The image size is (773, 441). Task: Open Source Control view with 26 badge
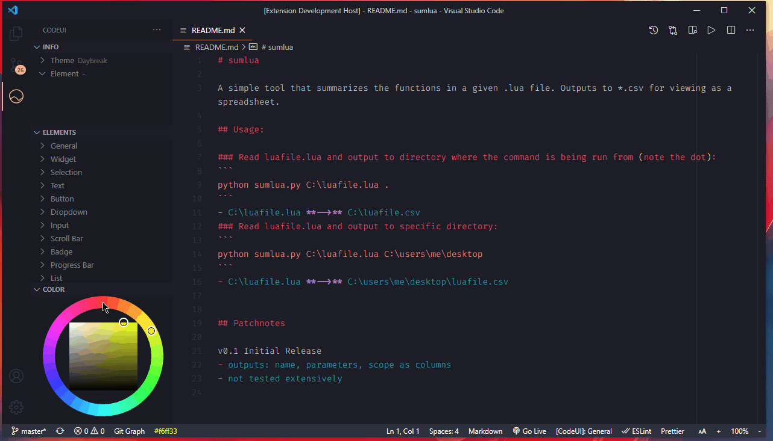tap(16, 66)
